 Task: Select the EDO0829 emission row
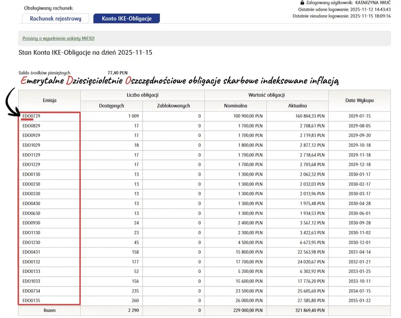click(x=31, y=126)
